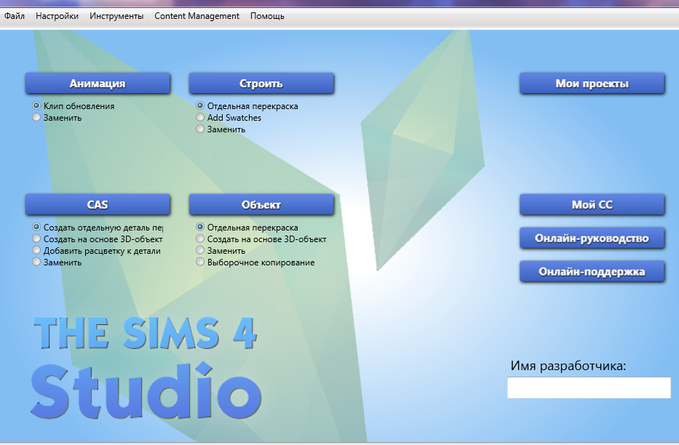Open Онлайн-руководство link button
The image size is (679, 445).
tap(592, 238)
